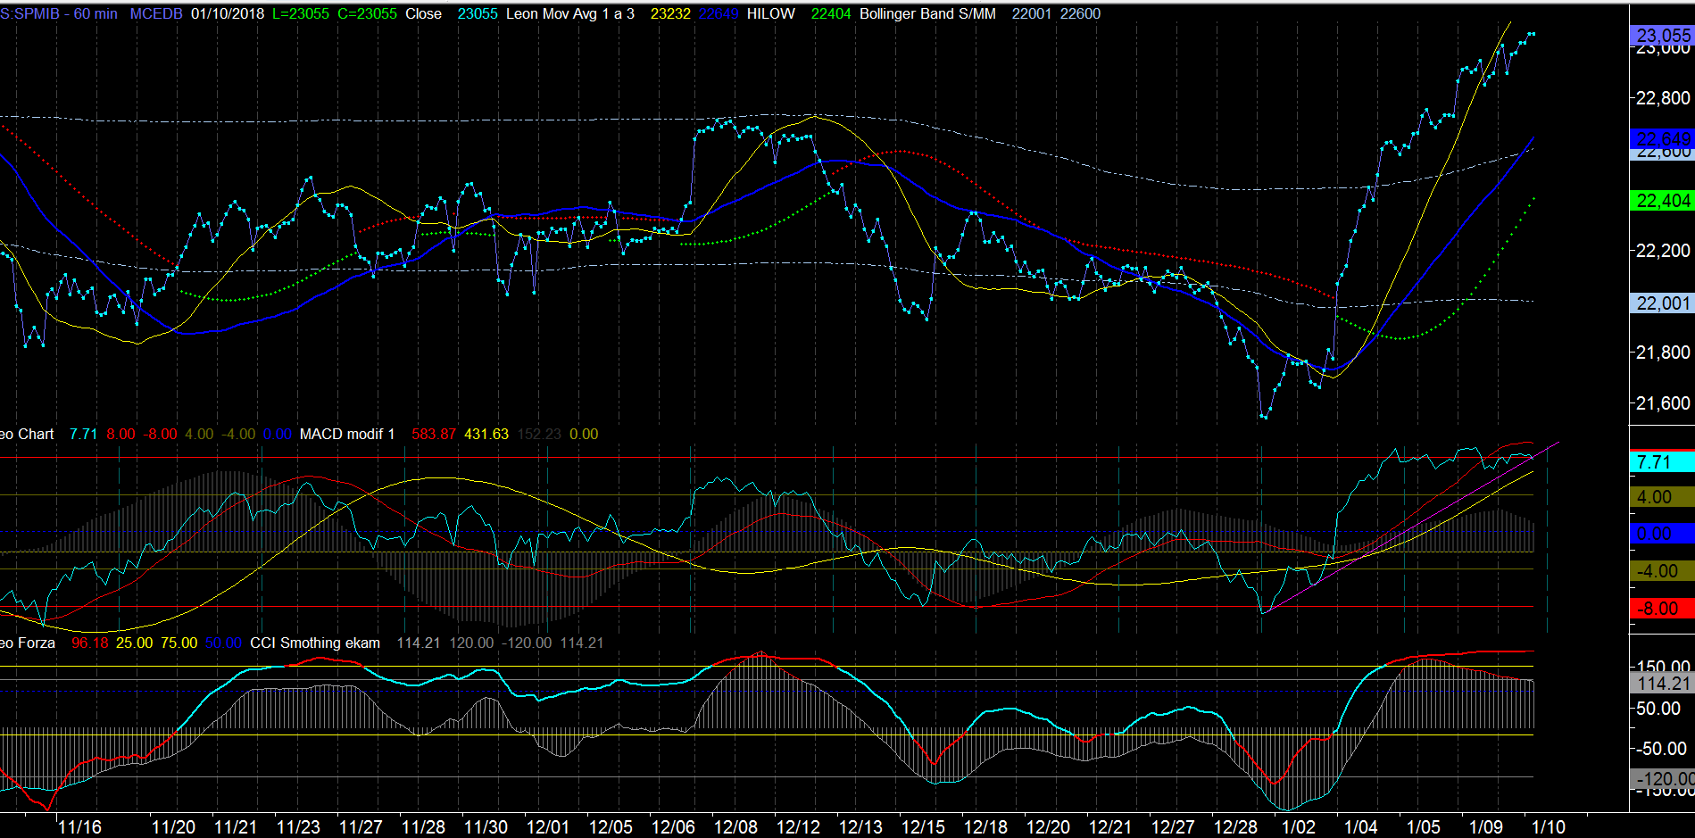Screen dimensions: 1695x838
Task: Click the yellow 23232 moving average value
Action: tap(670, 13)
